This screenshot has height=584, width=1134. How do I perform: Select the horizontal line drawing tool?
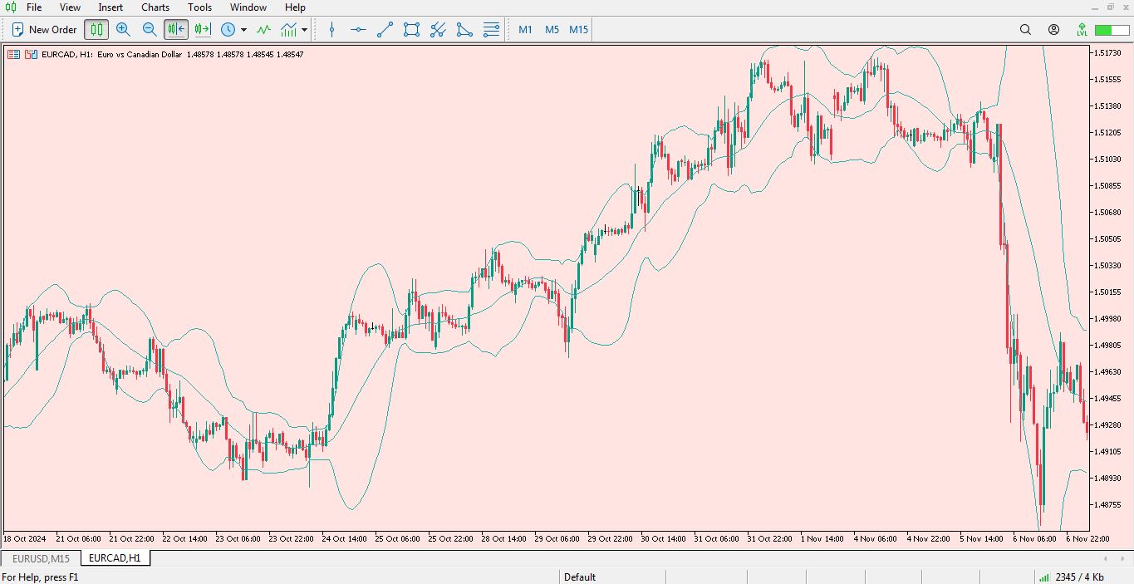[x=358, y=30]
